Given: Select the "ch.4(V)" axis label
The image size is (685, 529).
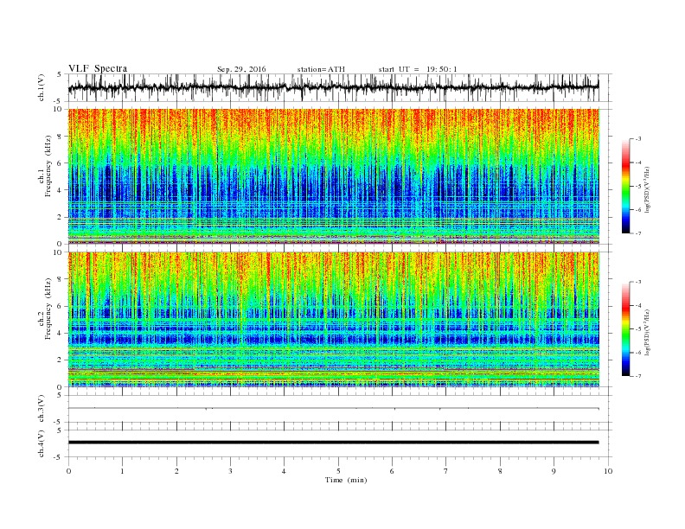Looking at the screenshot, I should click(x=42, y=443).
